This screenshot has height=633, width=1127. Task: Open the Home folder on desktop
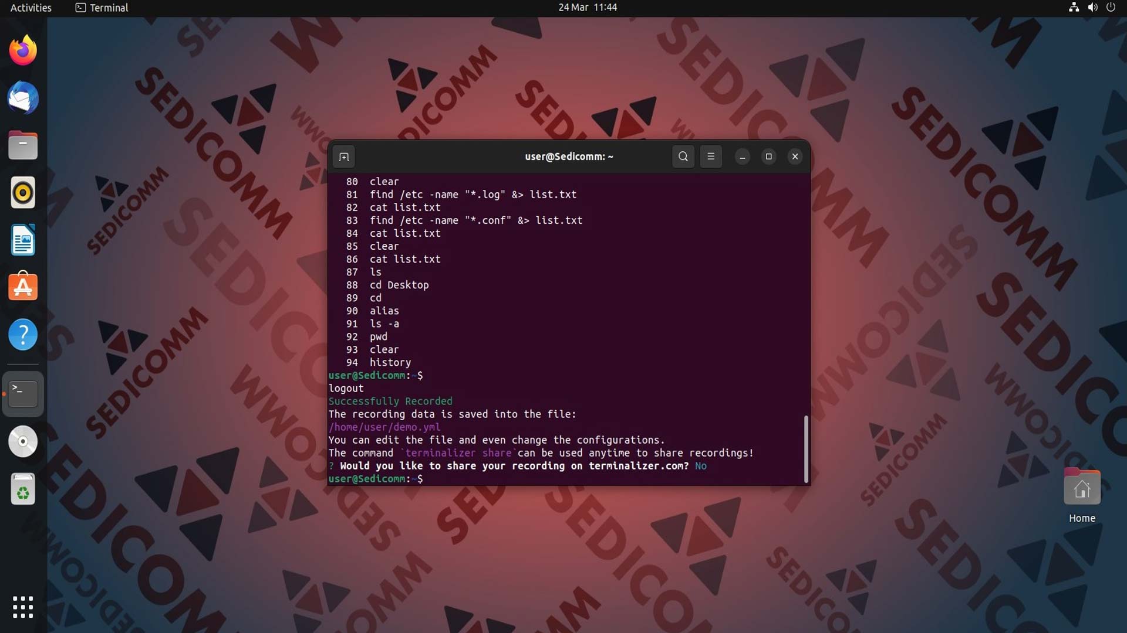1082,495
